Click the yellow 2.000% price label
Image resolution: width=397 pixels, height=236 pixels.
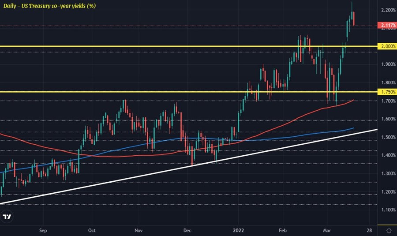(x=388, y=46)
